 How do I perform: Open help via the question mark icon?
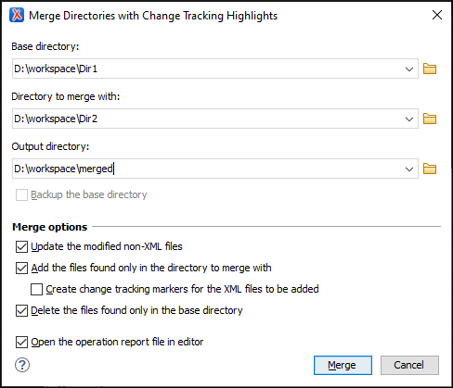click(x=22, y=365)
